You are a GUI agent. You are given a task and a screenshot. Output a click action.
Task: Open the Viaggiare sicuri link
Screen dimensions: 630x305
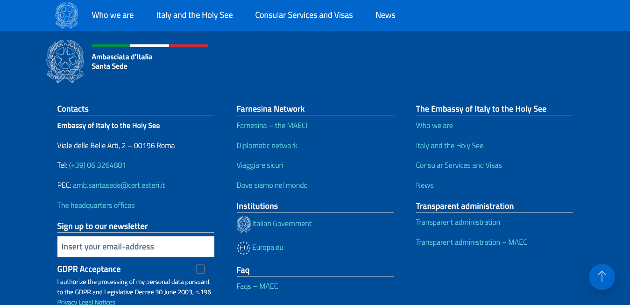click(x=260, y=165)
